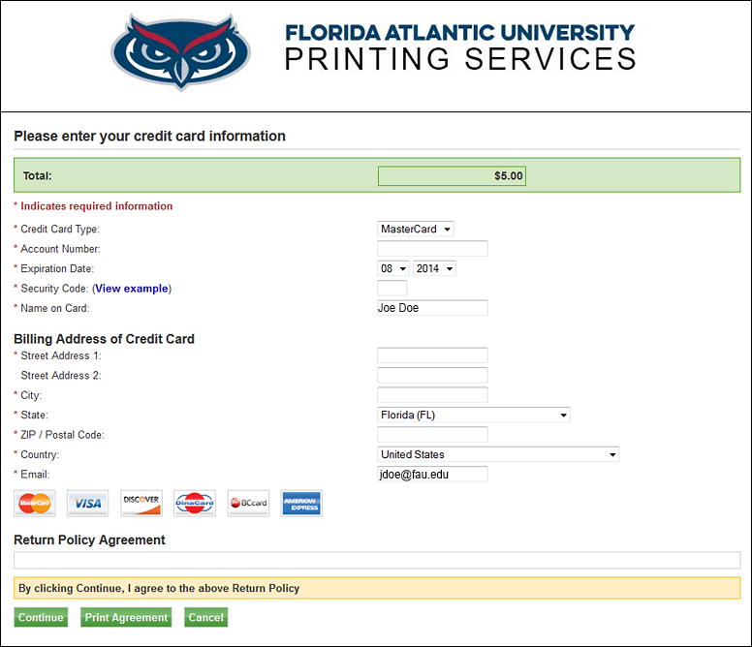This screenshot has width=752, height=647.
Task: Expand the expiration month dropdown
Action: click(x=393, y=268)
